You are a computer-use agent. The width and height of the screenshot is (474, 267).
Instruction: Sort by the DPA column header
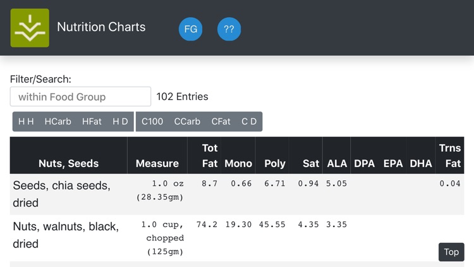[364, 155]
